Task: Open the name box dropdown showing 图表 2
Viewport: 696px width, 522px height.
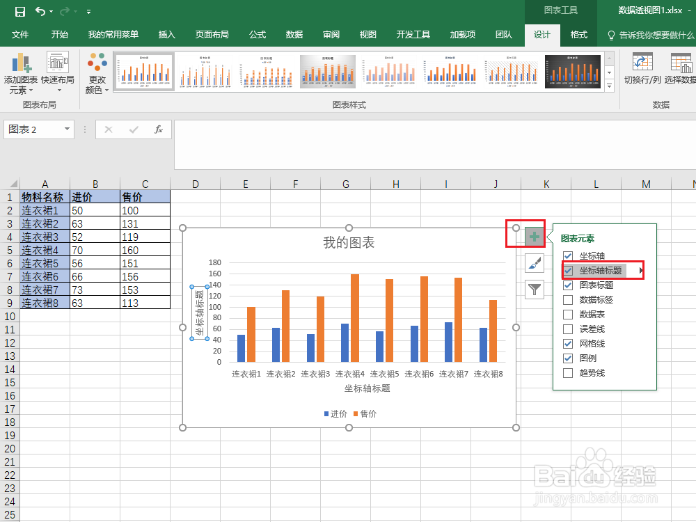Action: (x=68, y=129)
